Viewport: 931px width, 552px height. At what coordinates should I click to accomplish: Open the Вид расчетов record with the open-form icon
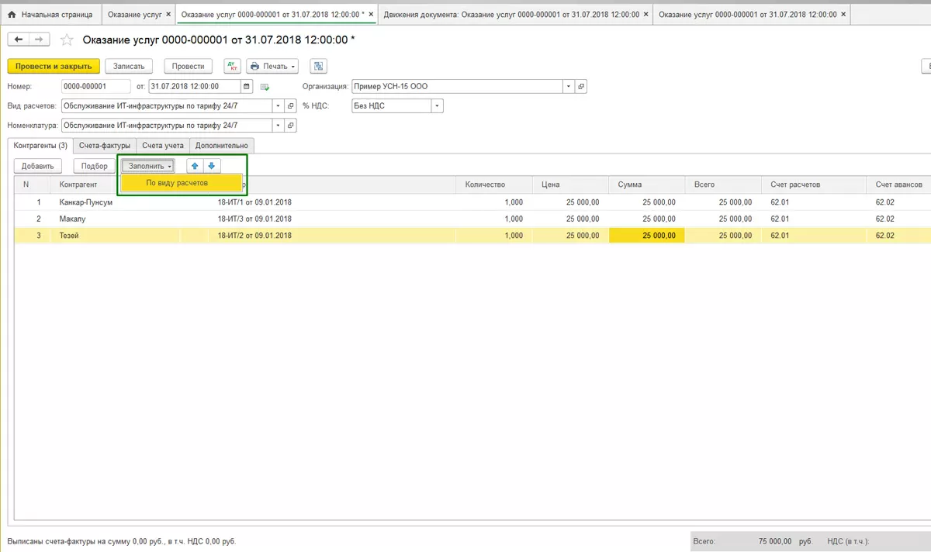click(291, 106)
